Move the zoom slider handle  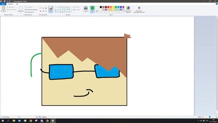point(210,117)
